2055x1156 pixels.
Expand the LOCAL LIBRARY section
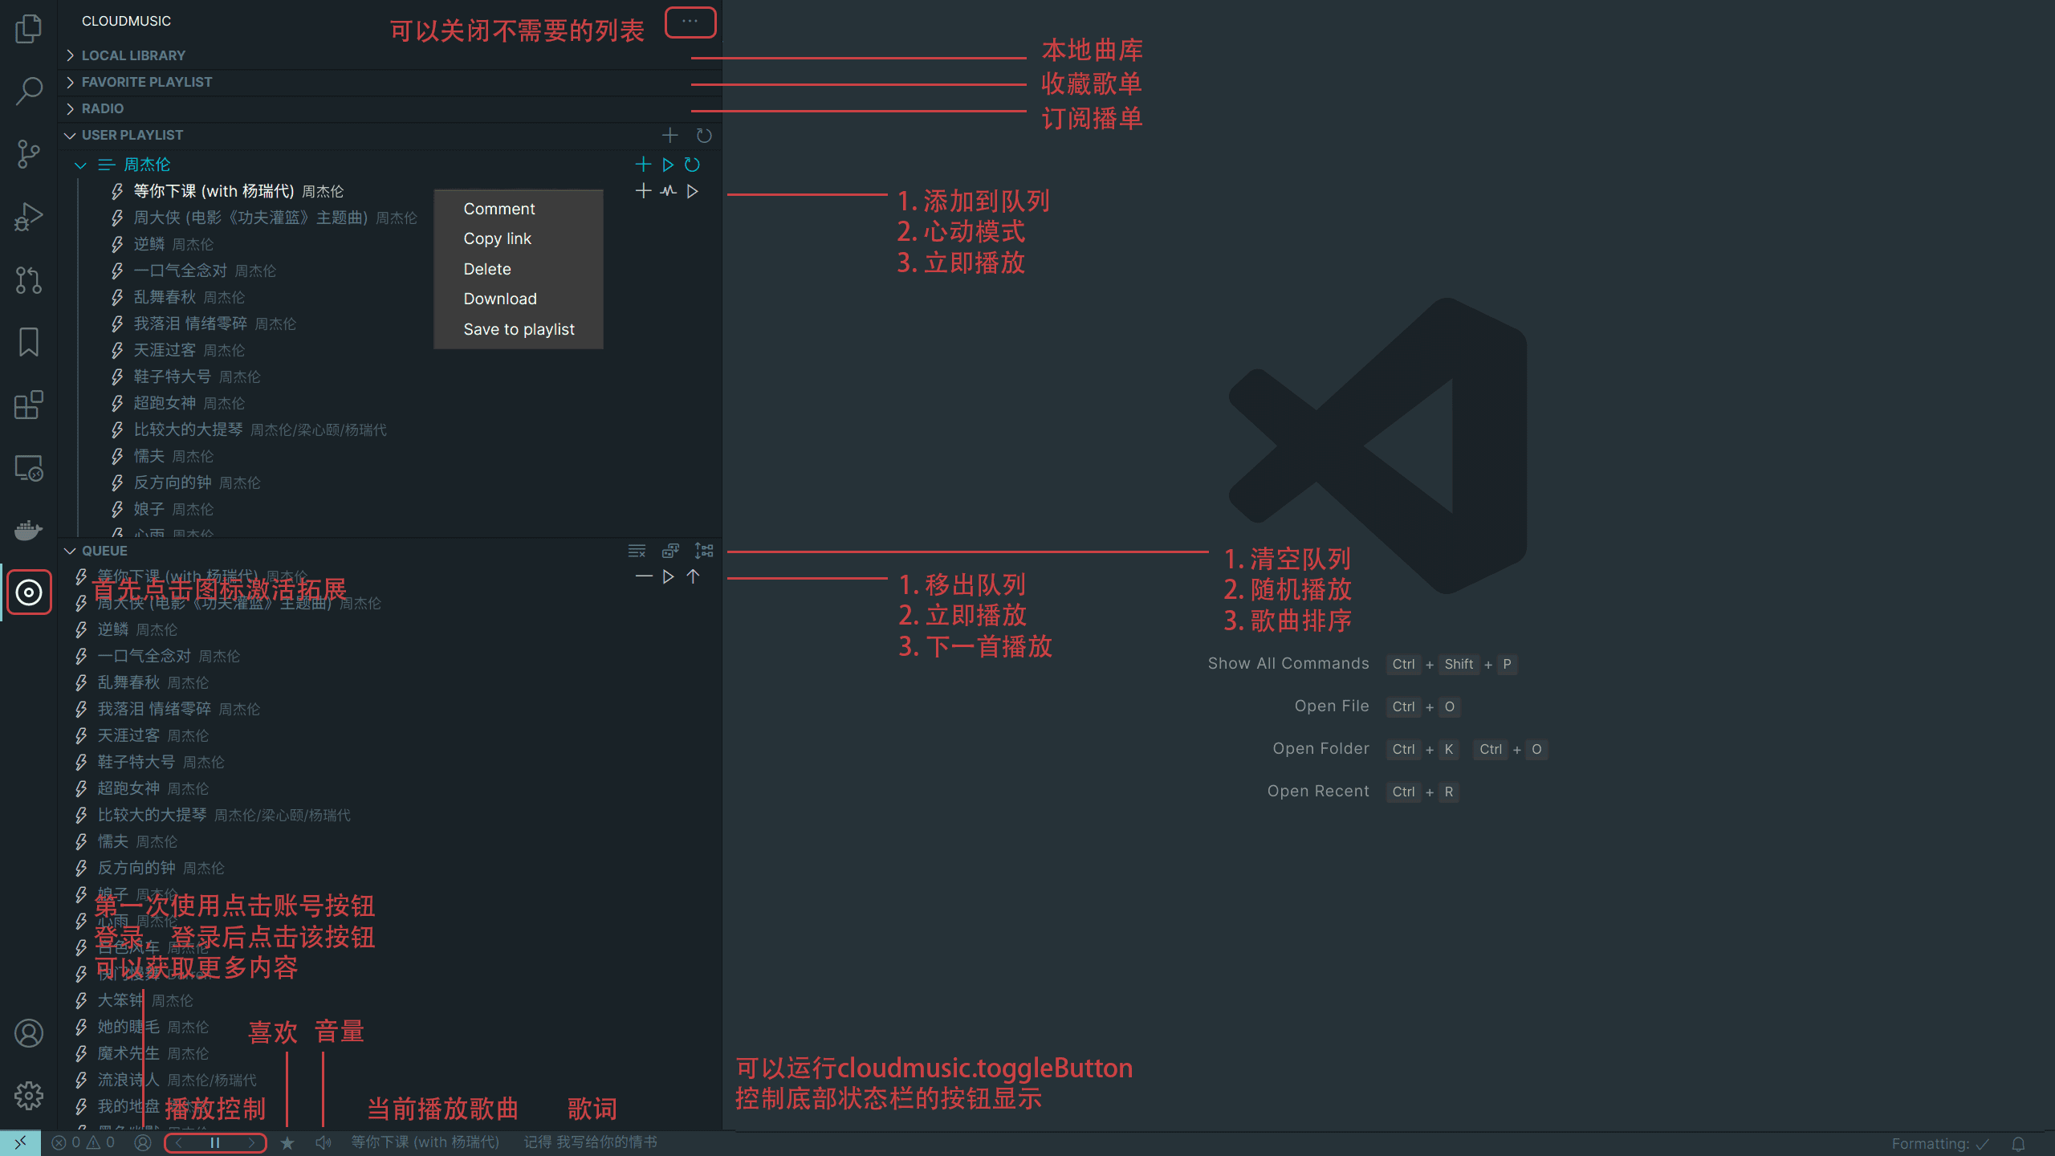pos(134,55)
